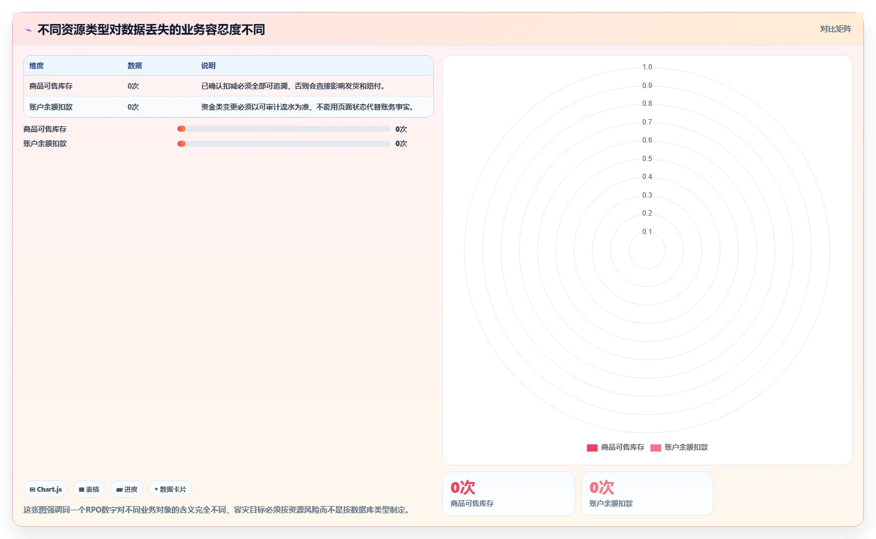Viewport: 876px width, 539px height.
Task: Click the 数据卡片 tag chip
Action: [x=170, y=489]
